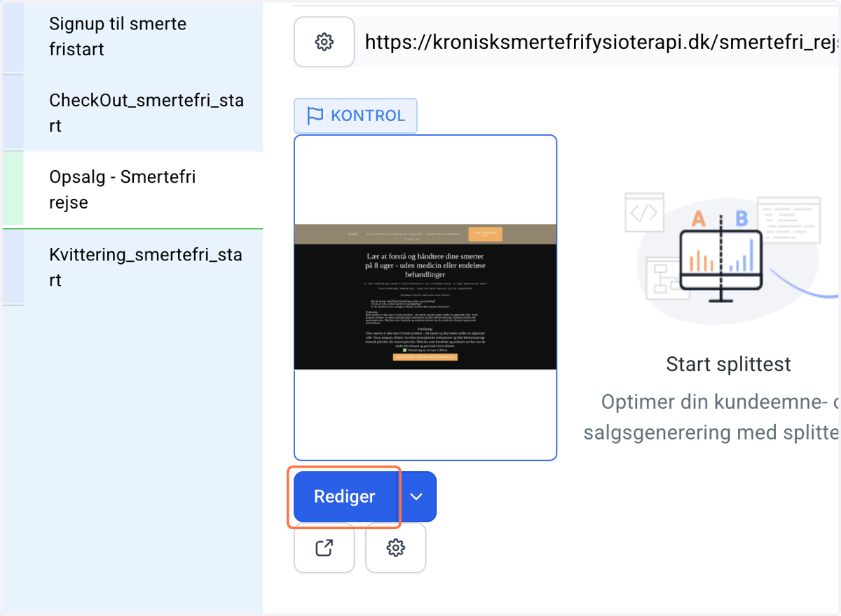841x616 pixels.
Task: Click the Rediger button
Action: (x=345, y=497)
